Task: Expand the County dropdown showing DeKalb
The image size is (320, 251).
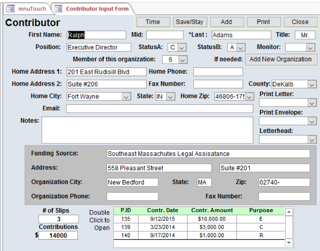Action: coord(311,84)
